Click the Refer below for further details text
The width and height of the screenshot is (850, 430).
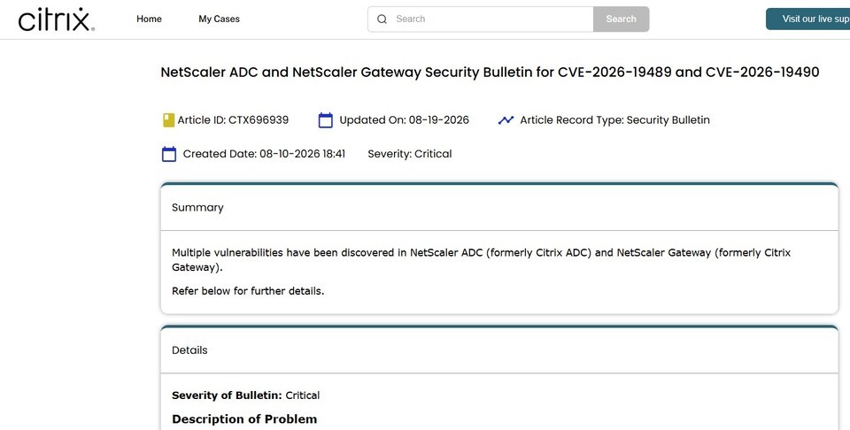tap(248, 291)
